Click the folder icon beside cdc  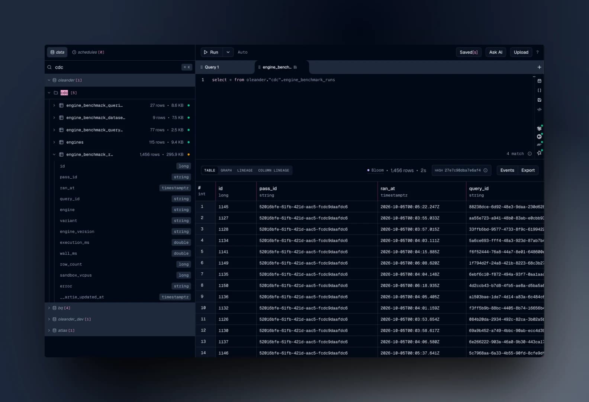coord(56,93)
